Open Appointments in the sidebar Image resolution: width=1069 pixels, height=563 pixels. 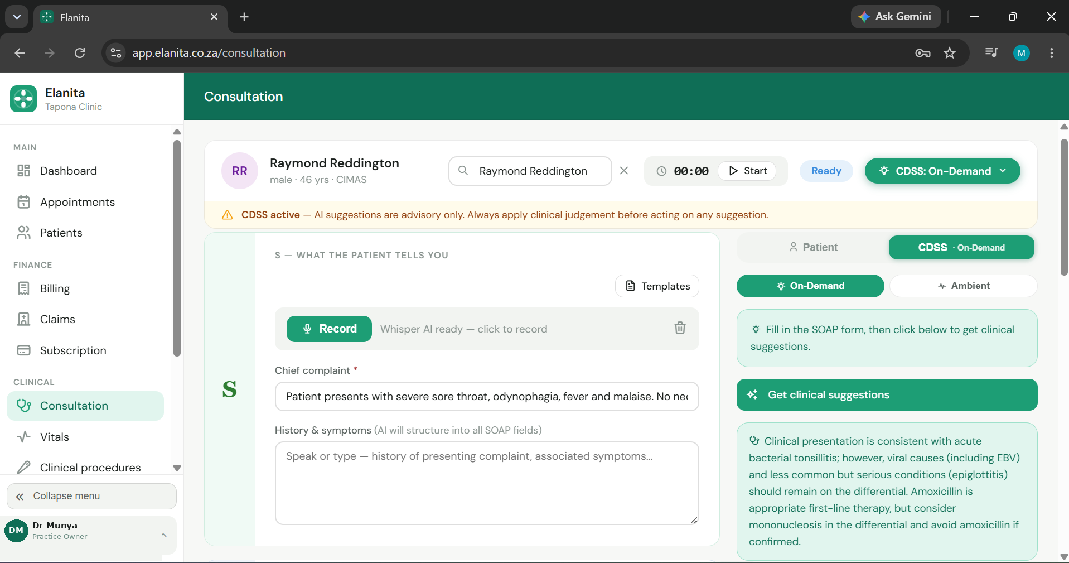point(85,202)
